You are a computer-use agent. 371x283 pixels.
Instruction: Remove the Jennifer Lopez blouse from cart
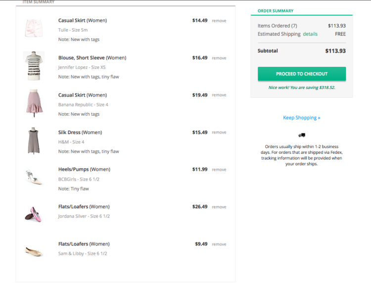[x=219, y=58]
